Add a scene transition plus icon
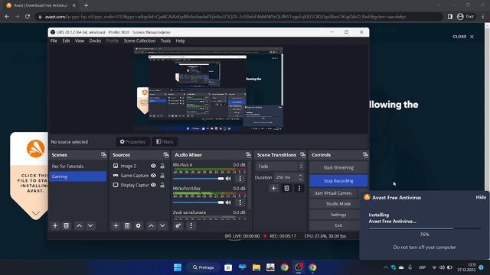The image size is (490, 275). click(273, 188)
